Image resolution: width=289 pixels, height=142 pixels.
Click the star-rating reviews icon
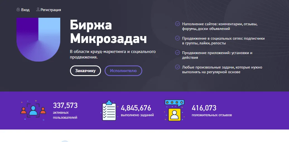(174, 110)
